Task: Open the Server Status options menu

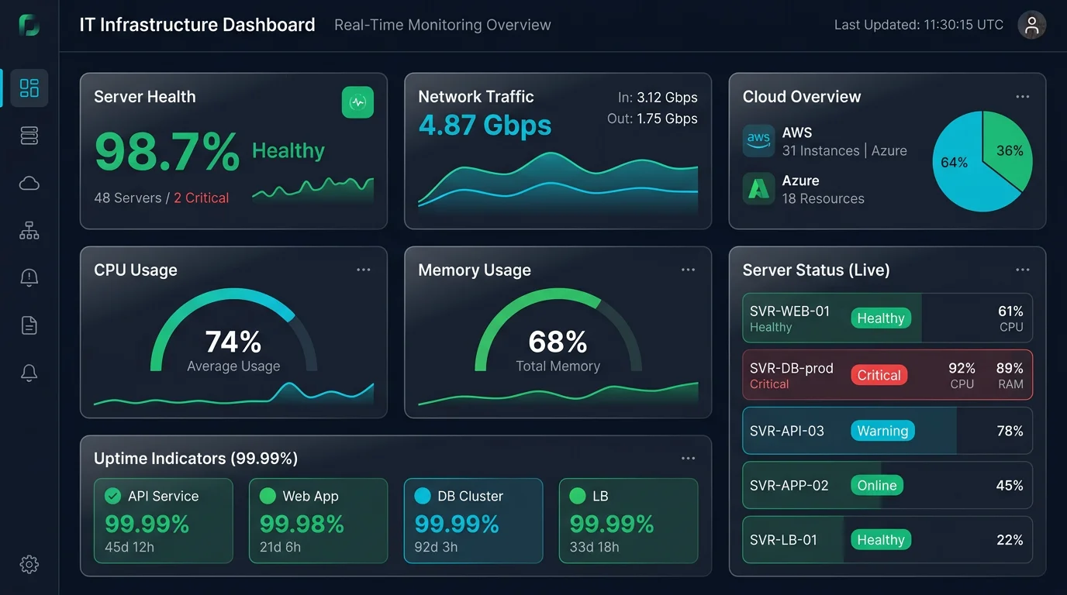Action: pyautogui.click(x=1022, y=270)
